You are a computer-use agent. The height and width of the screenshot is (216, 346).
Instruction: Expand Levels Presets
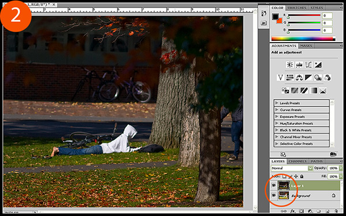(276, 103)
